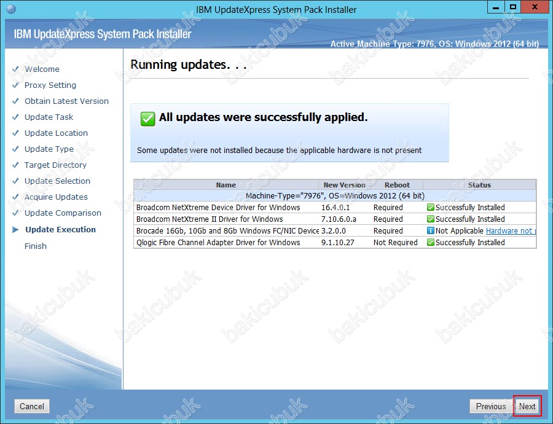Minimize the installer window
The height and width of the screenshot is (424, 553).
pyautogui.click(x=496, y=7)
